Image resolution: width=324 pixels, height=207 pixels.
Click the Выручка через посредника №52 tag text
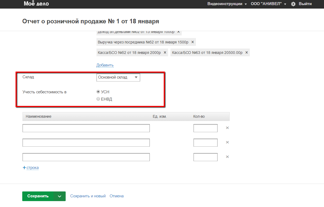click(143, 42)
